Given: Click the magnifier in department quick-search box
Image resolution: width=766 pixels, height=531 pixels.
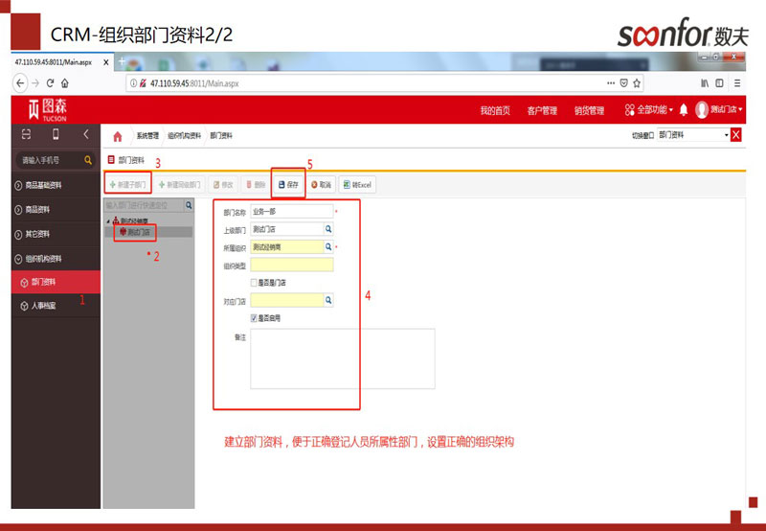Looking at the screenshot, I should pos(187,205).
